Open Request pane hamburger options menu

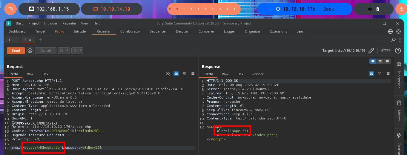(193, 73)
